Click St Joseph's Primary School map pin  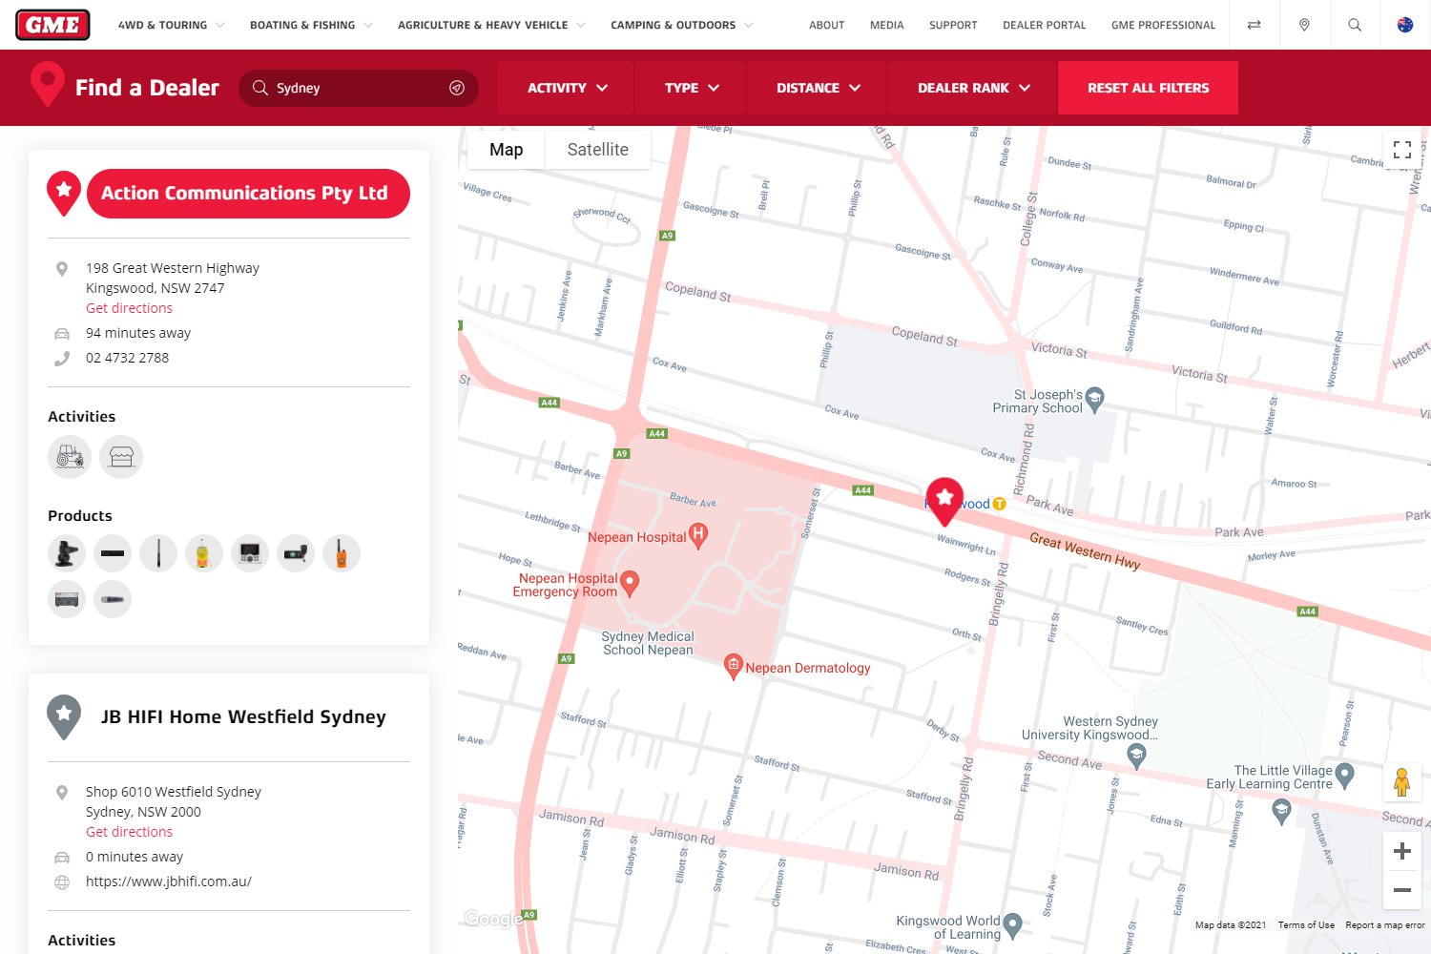(1095, 400)
